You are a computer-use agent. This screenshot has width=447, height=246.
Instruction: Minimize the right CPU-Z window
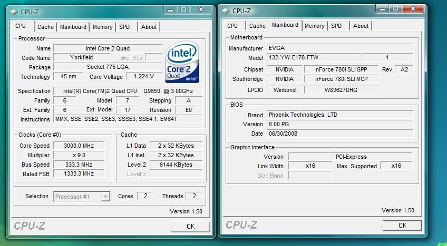click(382, 9)
